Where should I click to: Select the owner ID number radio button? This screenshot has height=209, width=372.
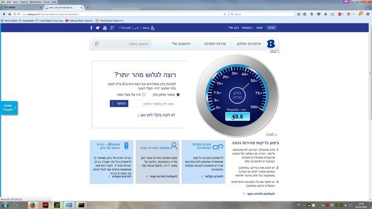(x=144, y=95)
